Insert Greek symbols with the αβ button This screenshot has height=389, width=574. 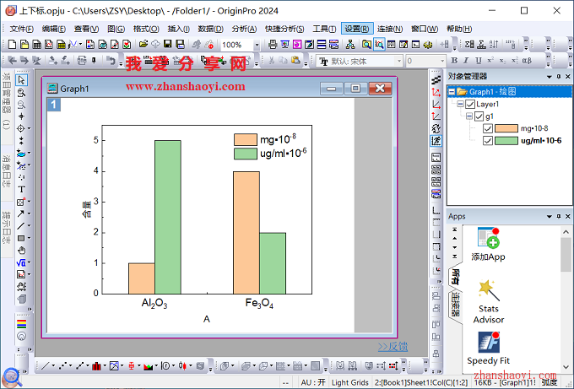tap(527, 61)
